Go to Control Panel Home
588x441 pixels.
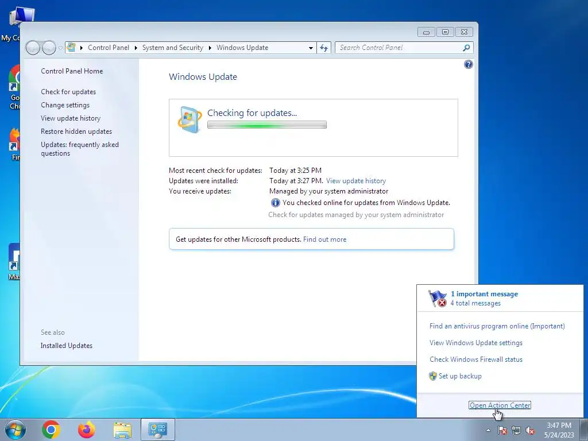tap(72, 71)
